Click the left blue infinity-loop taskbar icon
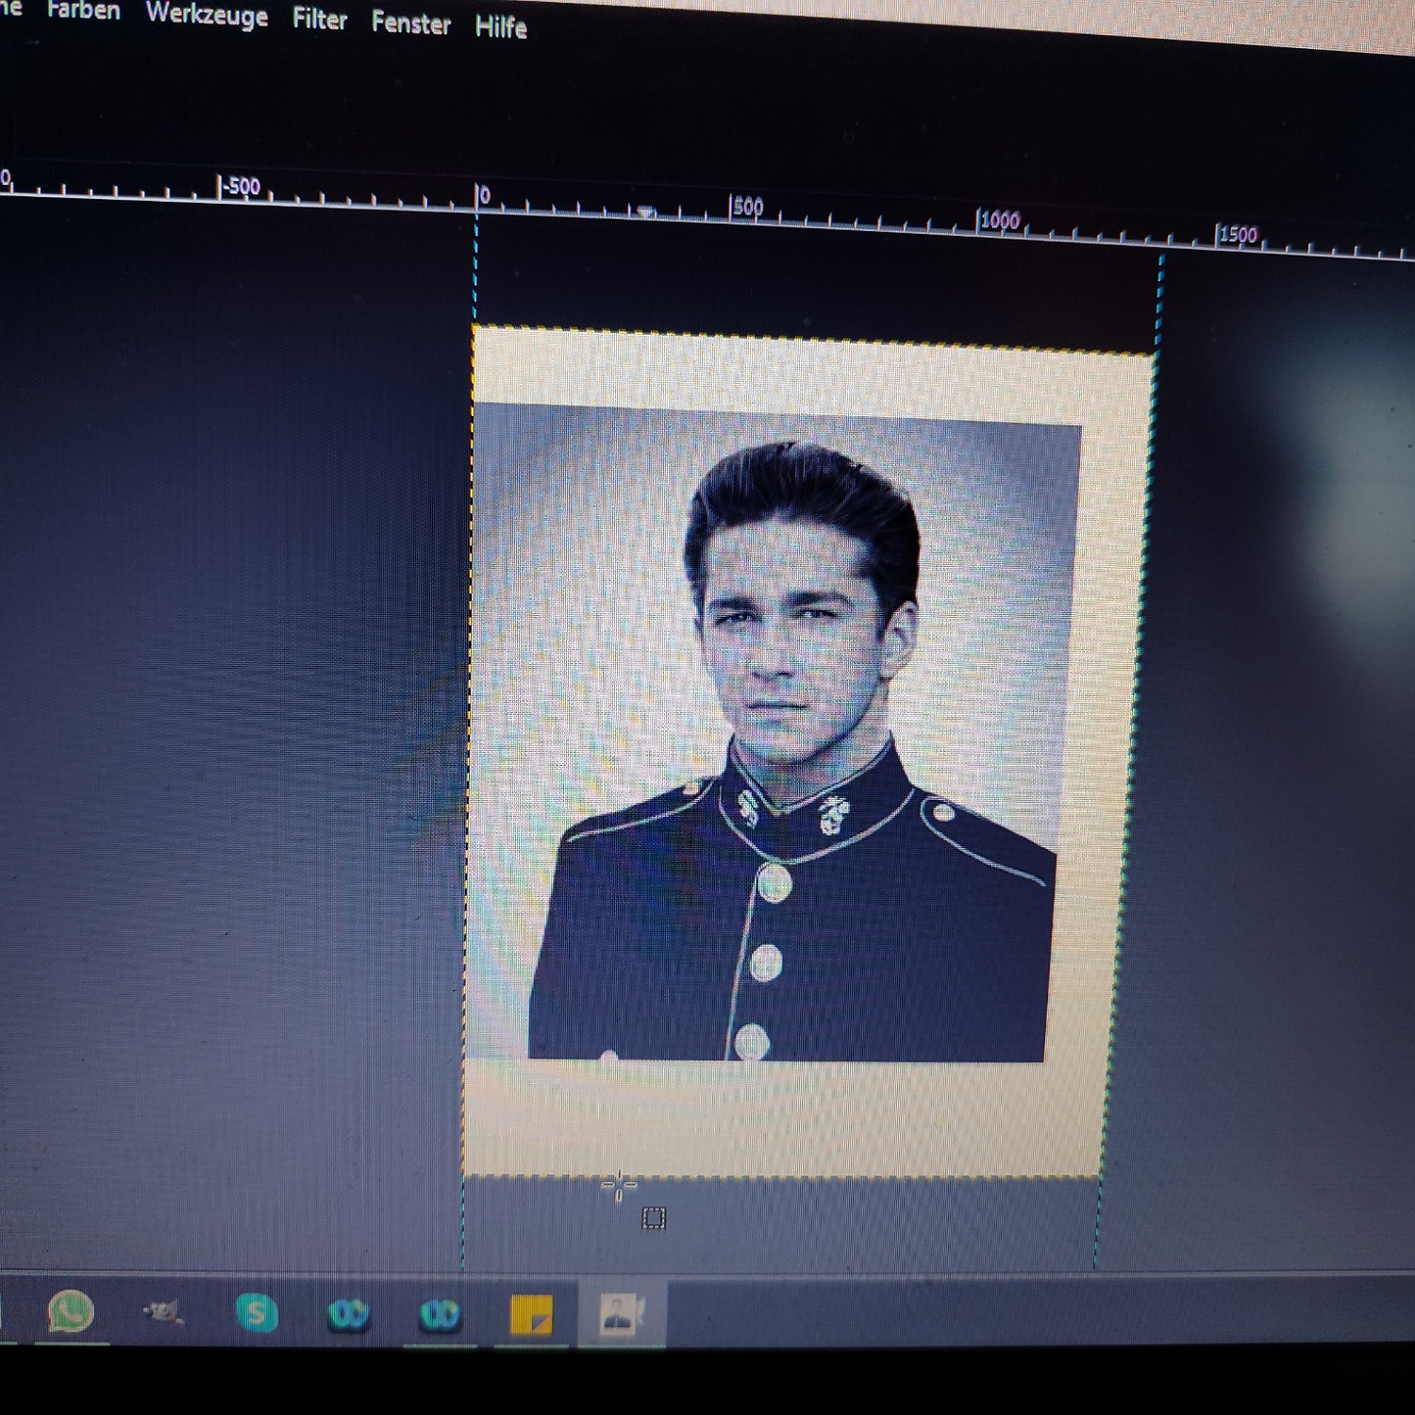The width and height of the screenshot is (1415, 1415). point(348,1314)
